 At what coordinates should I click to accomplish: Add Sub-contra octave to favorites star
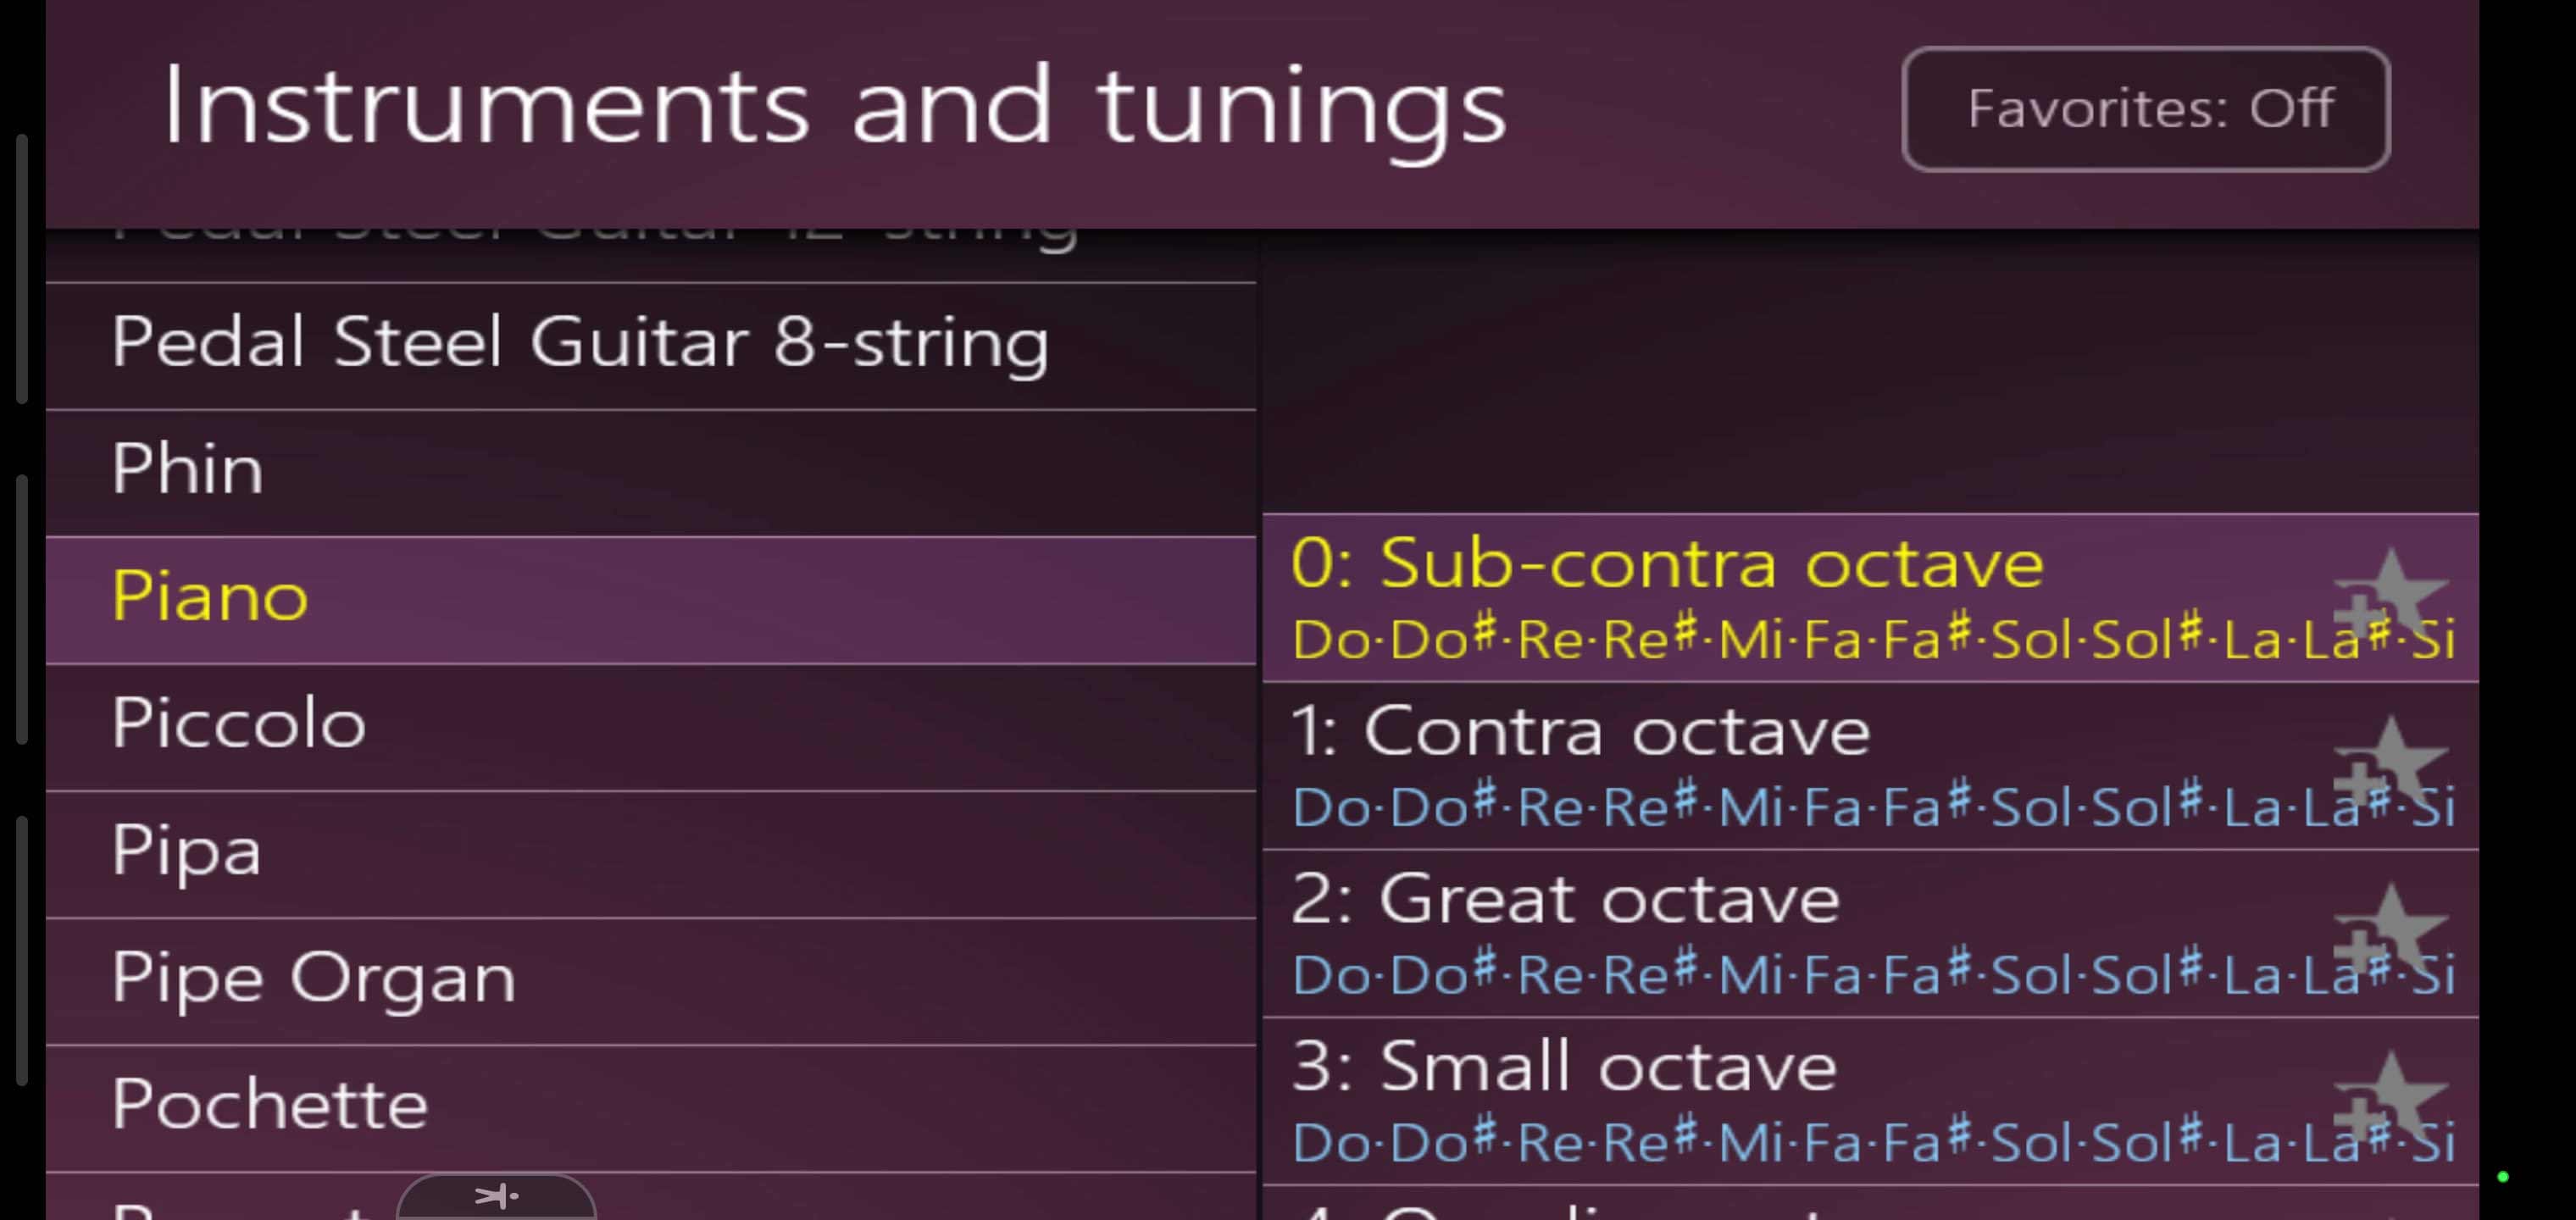tap(2388, 594)
